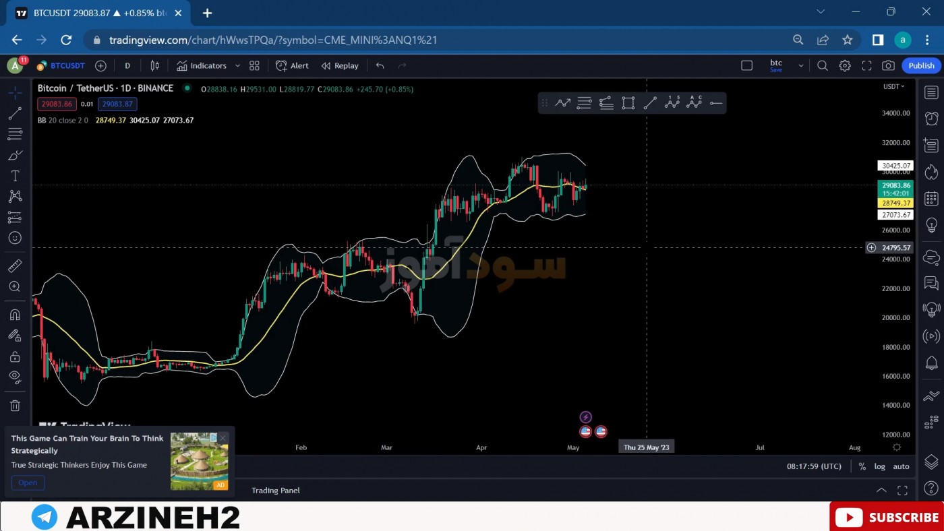This screenshot has height=531, width=944.
Task: Click the blue buy price 29083.87 button
Action: click(117, 104)
